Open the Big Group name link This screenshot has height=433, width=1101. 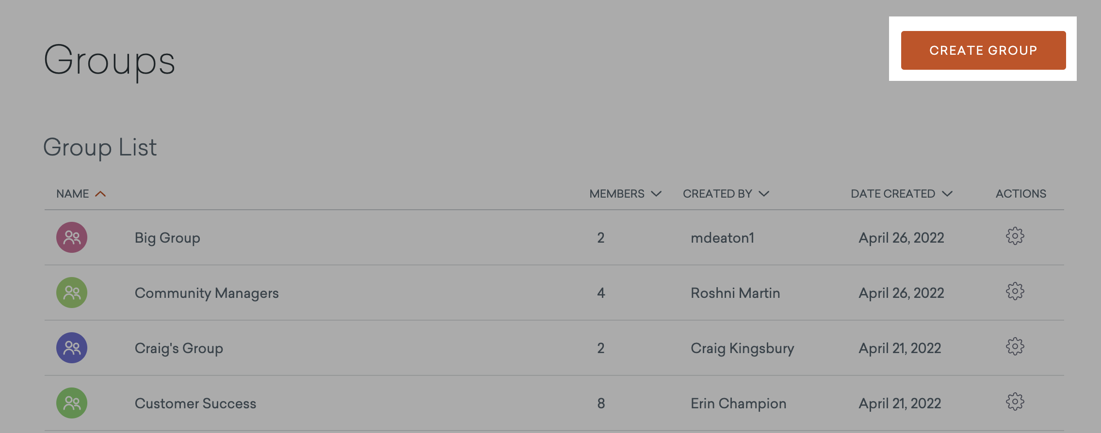(167, 238)
